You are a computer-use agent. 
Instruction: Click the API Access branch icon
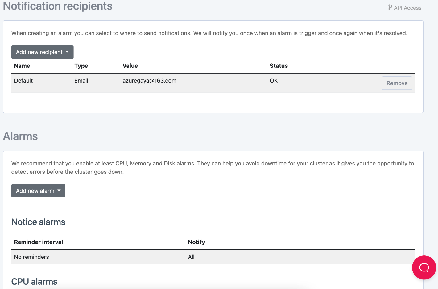click(x=390, y=7)
